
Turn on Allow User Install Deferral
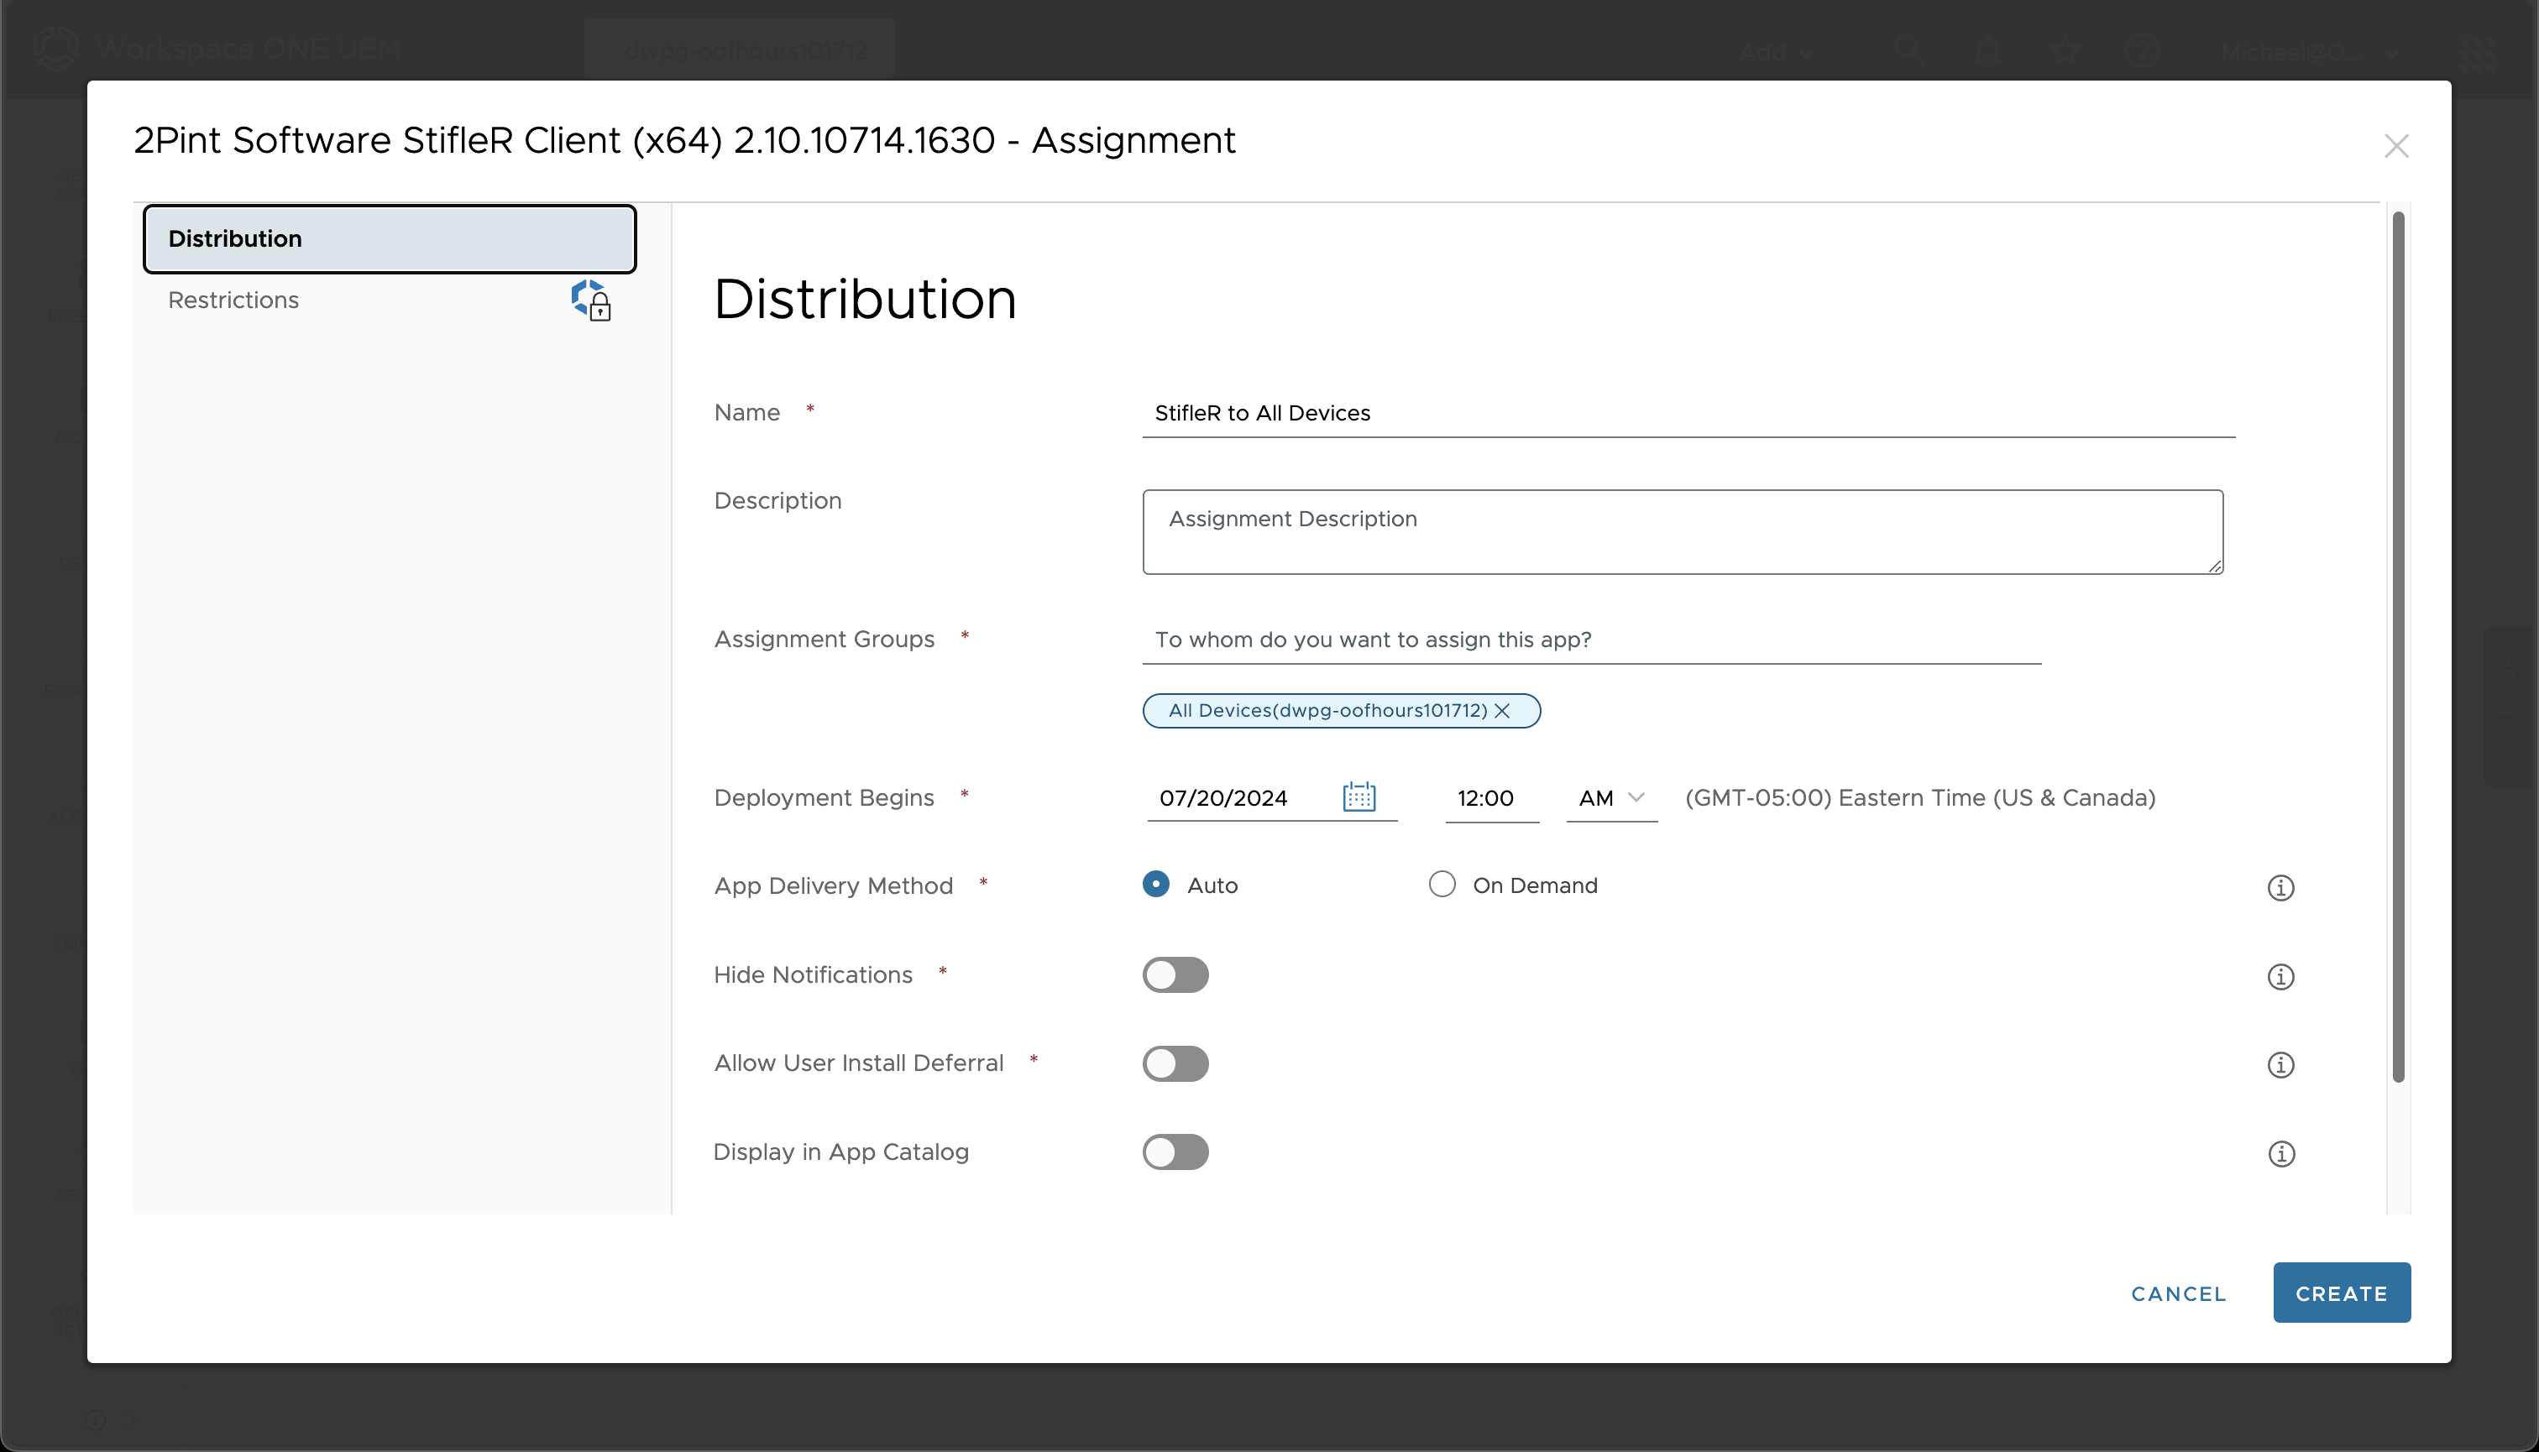[x=1175, y=1063]
